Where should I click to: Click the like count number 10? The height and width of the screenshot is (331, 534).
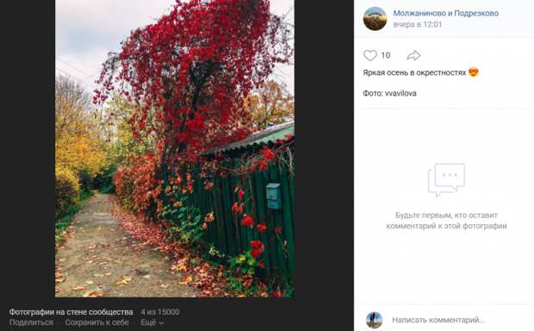pyautogui.click(x=386, y=55)
